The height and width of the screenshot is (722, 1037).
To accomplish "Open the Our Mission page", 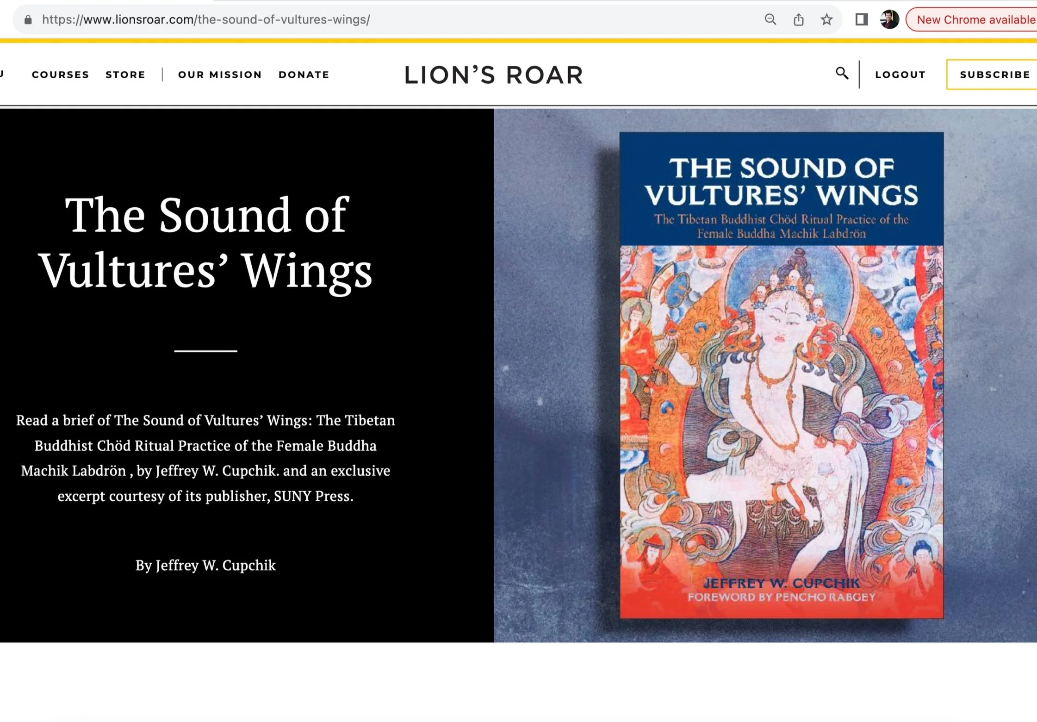I will pos(220,75).
